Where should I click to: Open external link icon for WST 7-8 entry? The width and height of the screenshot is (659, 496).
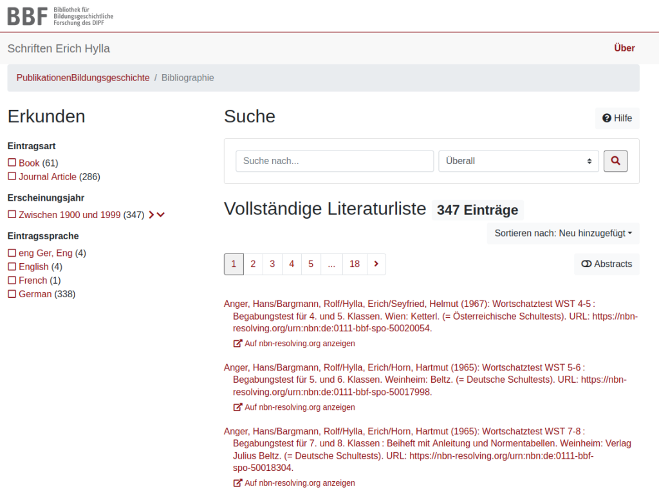coord(237,483)
